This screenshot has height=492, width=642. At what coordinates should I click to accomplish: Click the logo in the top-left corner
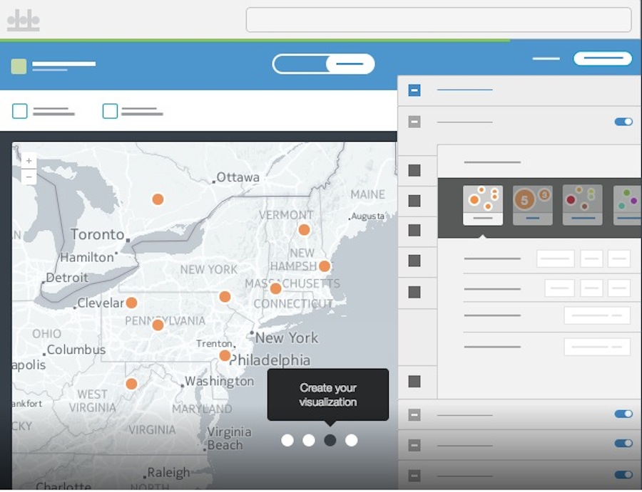[24, 20]
